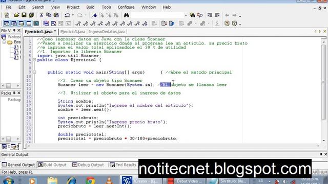Open toolbar options arrow after the help icons

[x=240, y=24]
